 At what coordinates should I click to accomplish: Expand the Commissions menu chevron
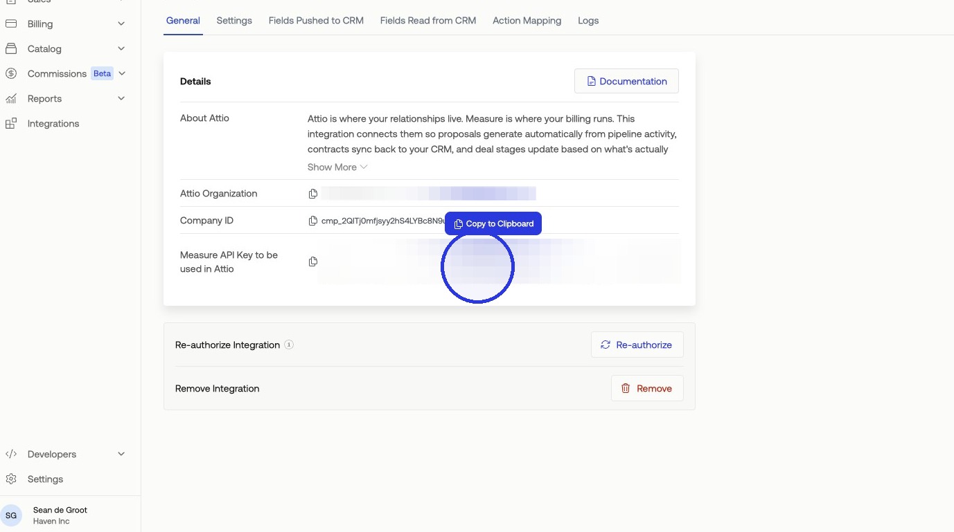coord(122,73)
